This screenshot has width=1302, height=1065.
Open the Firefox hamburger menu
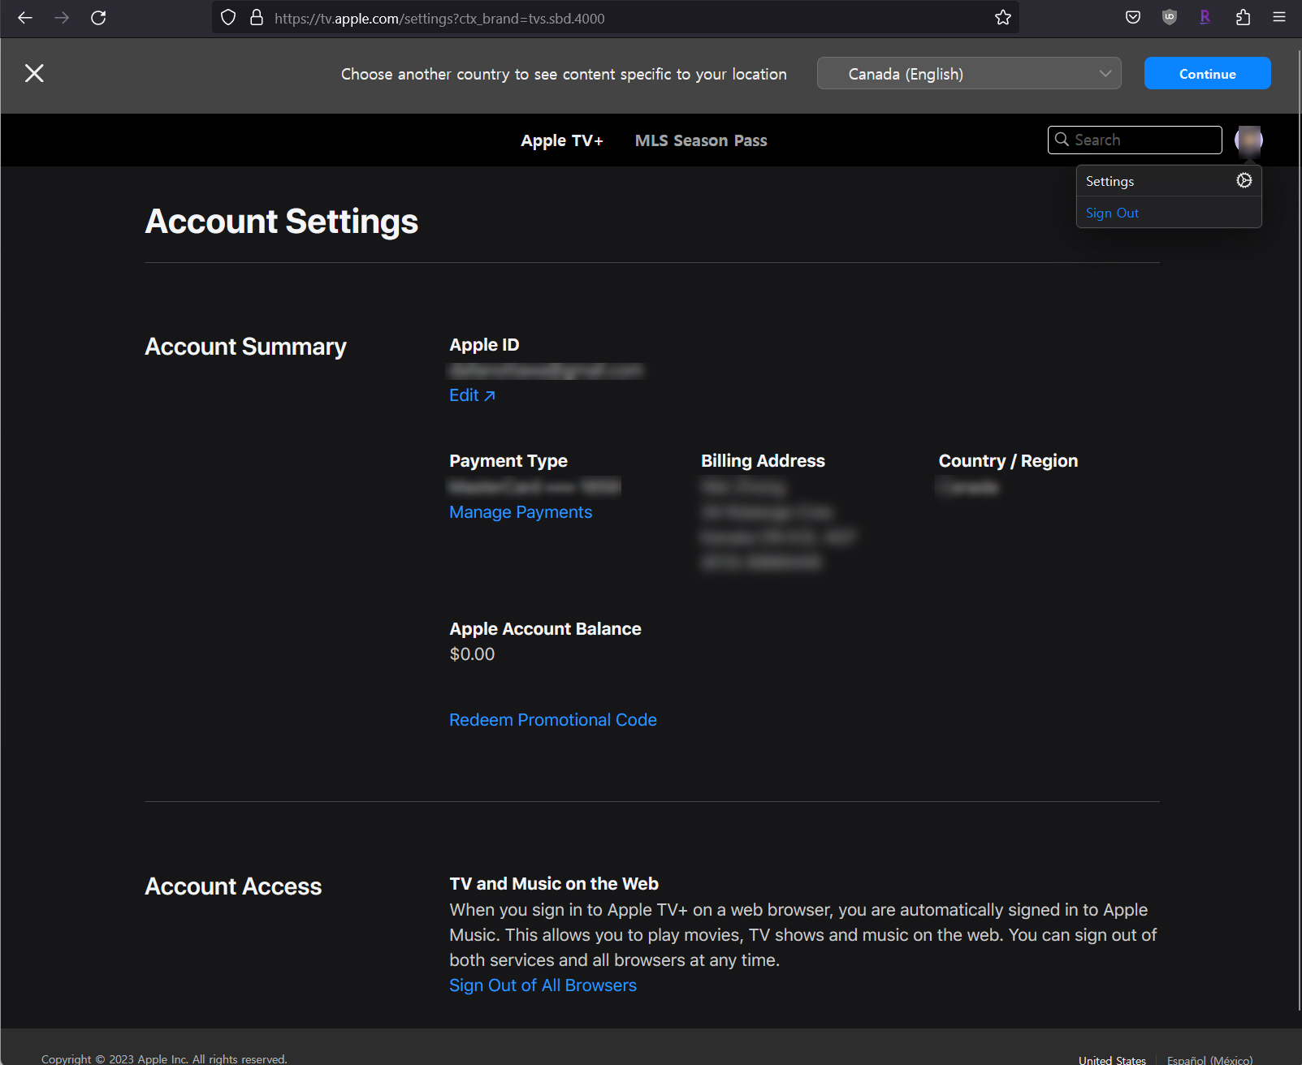(x=1278, y=18)
